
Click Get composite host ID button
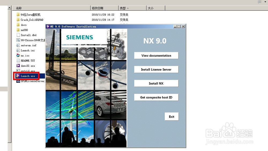tap(156, 97)
